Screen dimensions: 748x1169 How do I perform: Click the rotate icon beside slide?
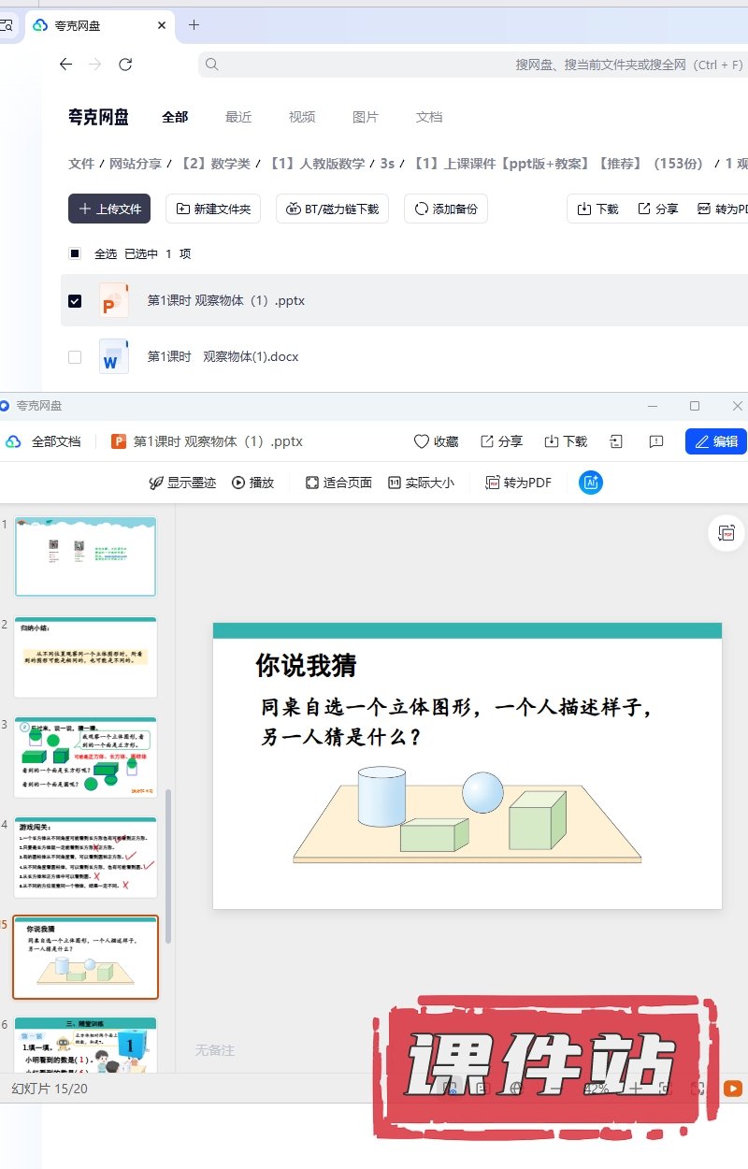[726, 533]
